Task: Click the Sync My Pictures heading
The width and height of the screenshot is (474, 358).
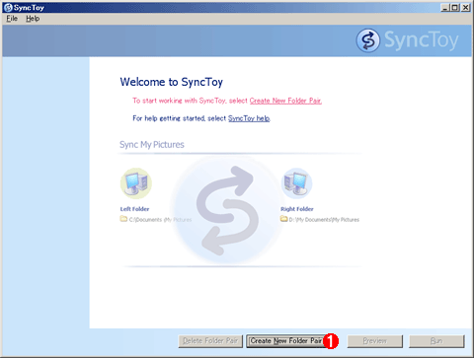Action: [x=152, y=145]
